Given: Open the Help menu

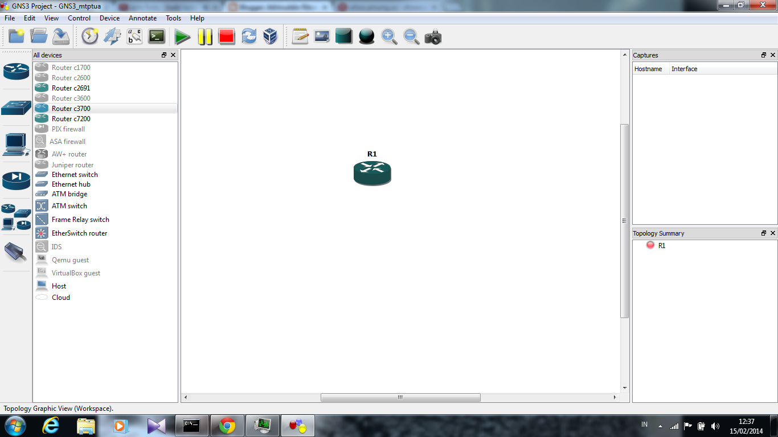Looking at the screenshot, I should coord(197,18).
